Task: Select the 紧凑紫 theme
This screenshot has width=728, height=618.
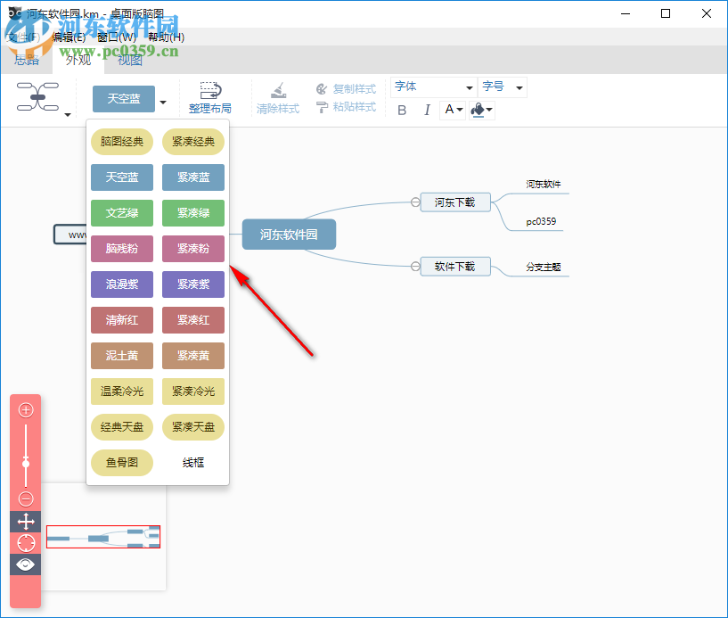Action: click(x=192, y=284)
